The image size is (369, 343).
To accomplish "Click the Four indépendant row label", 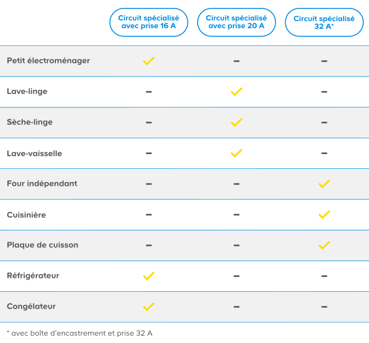I will coord(42,184).
